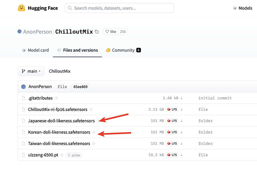This screenshot has width=257, height=180.
Task: Download Taiwan-doll-likeness.safetensors via arrow icon
Action: (x=181, y=144)
